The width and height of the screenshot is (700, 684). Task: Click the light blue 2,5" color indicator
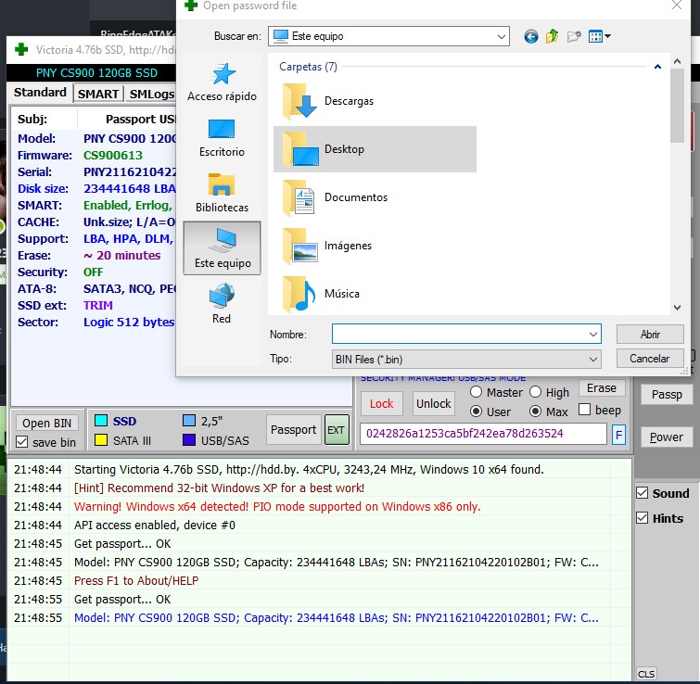pos(189,421)
